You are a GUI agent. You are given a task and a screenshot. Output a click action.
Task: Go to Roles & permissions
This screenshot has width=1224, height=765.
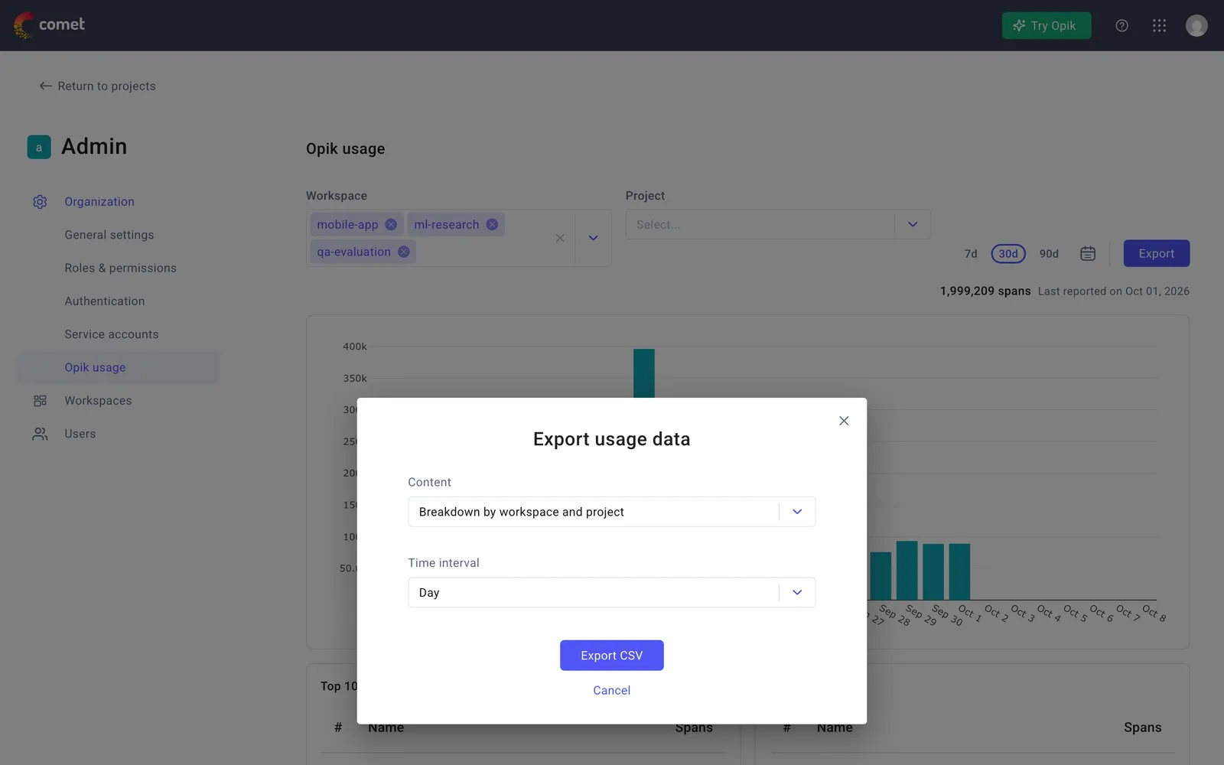click(x=120, y=268)
